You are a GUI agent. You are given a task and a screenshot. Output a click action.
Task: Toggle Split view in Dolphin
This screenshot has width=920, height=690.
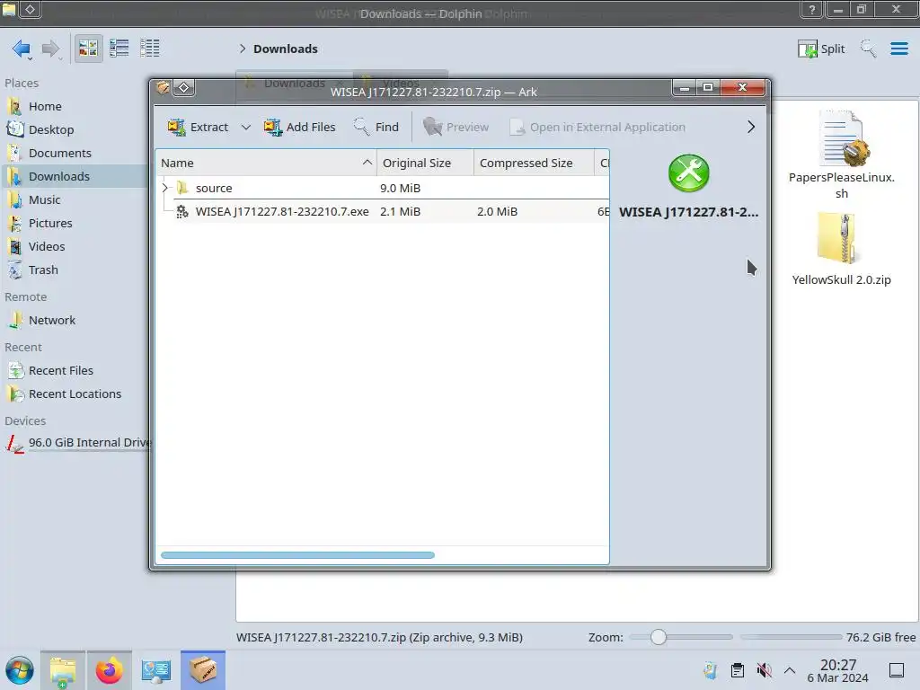(821, 49)
